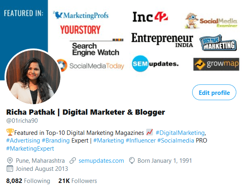Open the #DigitalMarketing hashtag
The width and height of the screenshot is (242, 189).
tap(180, 133)
